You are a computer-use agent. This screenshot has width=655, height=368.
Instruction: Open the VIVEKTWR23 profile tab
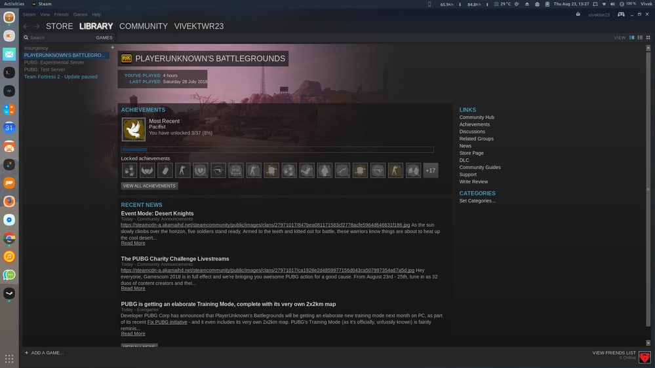pyautogui.click(x=199, y=26)
